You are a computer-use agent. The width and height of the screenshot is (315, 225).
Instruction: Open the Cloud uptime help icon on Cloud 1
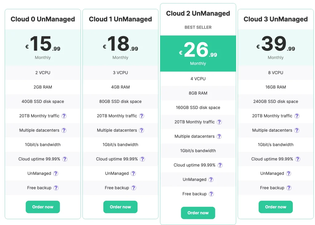click(142, 159)
